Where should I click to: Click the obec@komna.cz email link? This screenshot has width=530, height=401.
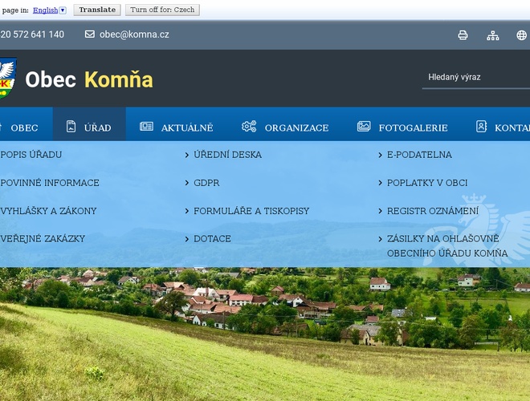[134, 34]
